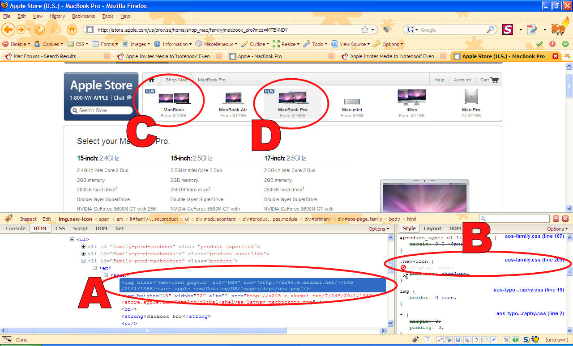The image size is (573, 346).
Task: Switch to the Layout side panel tab
Action: [433, 228]
